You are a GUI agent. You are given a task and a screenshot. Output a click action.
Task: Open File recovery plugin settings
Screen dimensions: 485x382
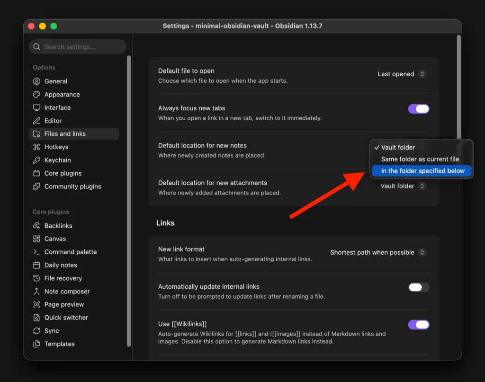pos(74,278)
